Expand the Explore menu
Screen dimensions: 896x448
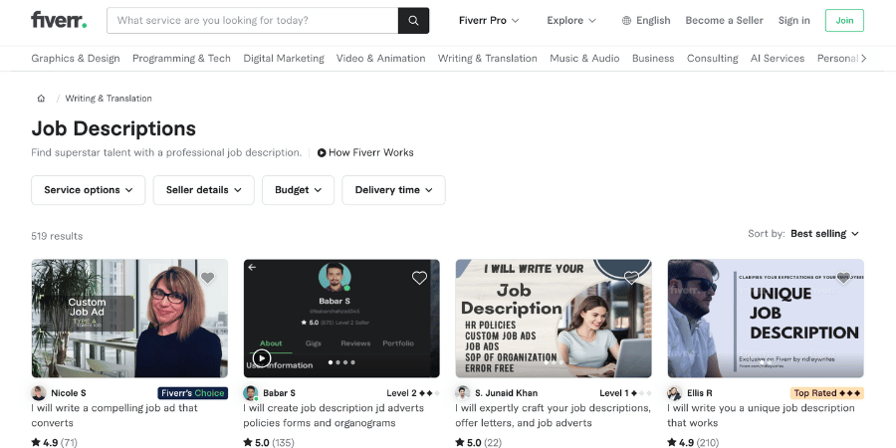click(x=571, y=21)
